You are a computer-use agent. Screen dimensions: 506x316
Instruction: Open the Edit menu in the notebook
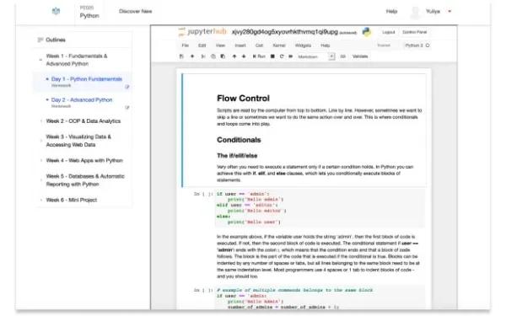[x=202, y=46]
